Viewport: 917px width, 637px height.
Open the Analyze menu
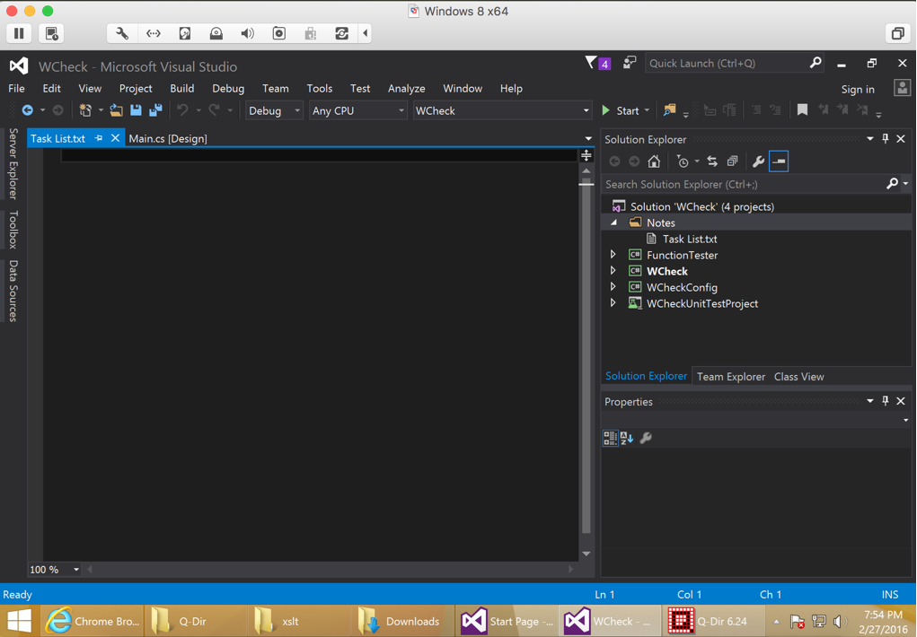coord(406,89)
